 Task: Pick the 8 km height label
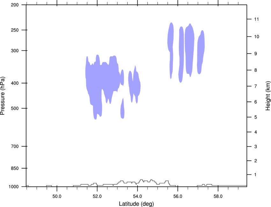tap(255, 70)
